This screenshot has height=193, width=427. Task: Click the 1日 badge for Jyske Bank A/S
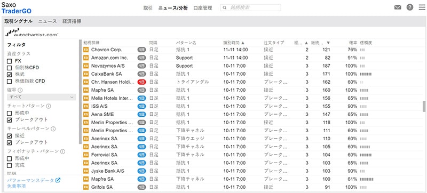tap(141, 171)
